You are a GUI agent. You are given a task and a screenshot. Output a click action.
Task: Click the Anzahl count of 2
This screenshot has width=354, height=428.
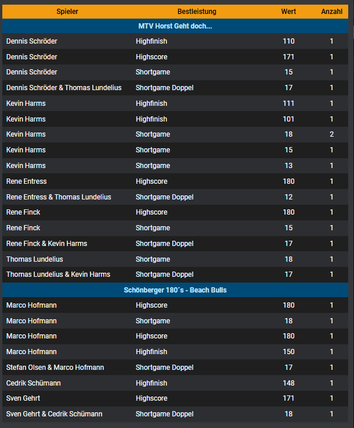pyautogui.click(x=331, y=134)
